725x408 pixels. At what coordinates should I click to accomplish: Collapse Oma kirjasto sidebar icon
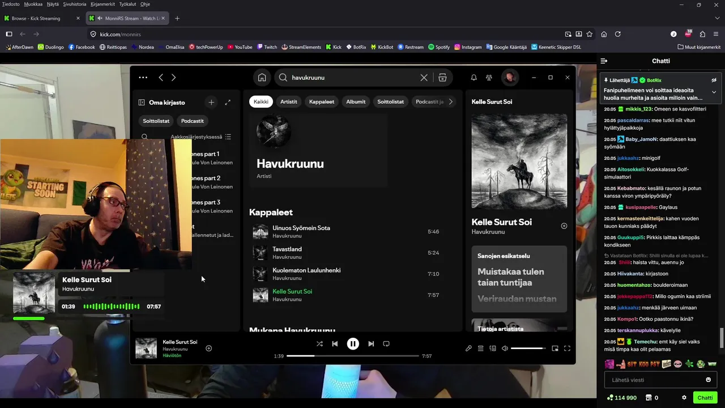(x=142, y=103)
